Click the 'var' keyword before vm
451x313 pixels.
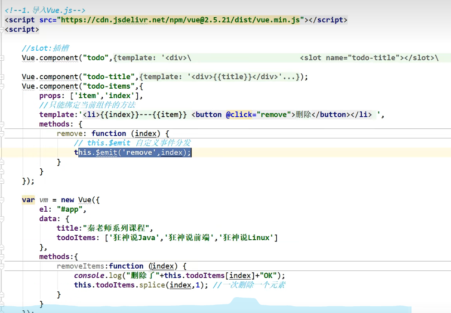tap(28, 200)
